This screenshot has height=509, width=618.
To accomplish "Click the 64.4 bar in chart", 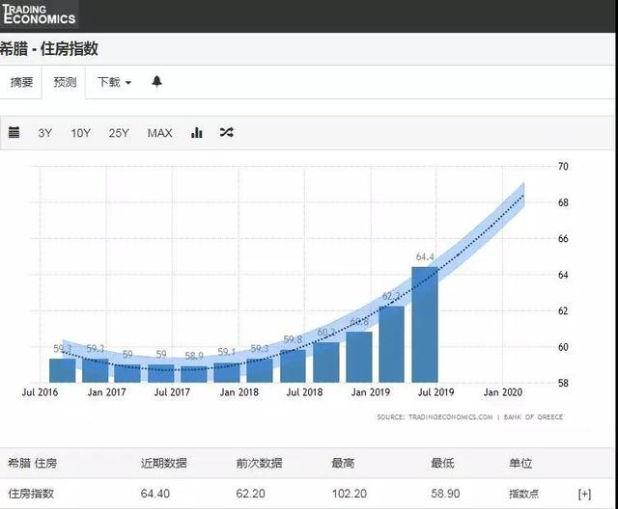I will pyautogui.click(x=425, y=326).
